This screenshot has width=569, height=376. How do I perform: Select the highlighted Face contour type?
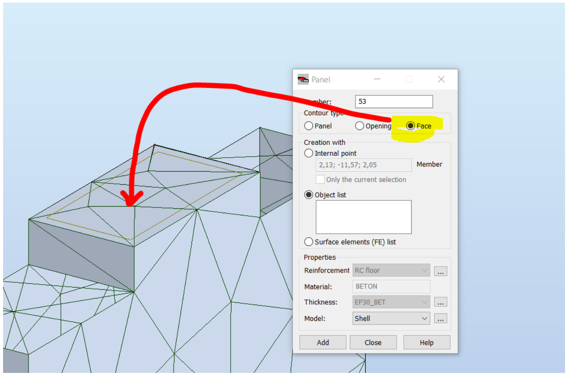[411, 126]
